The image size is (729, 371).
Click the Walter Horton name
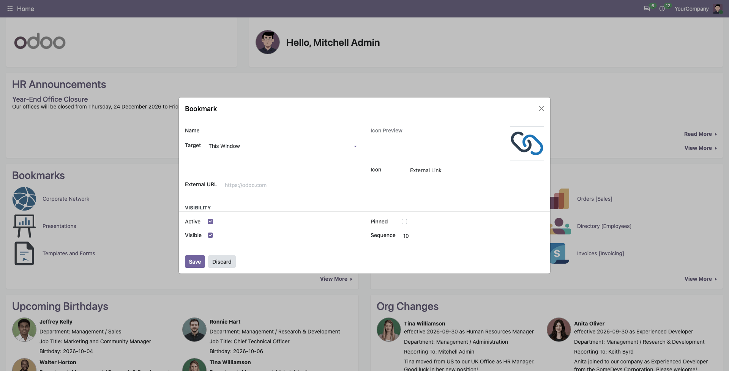pos(58,362)
